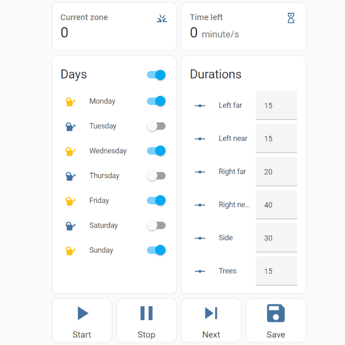This screenshot has height=345, width=345.
Task: Click the yellow watering can beside Monday
Action: click(70, 102)
